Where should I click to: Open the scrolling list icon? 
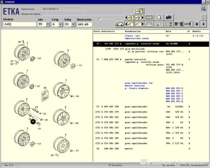click(169, 24)
